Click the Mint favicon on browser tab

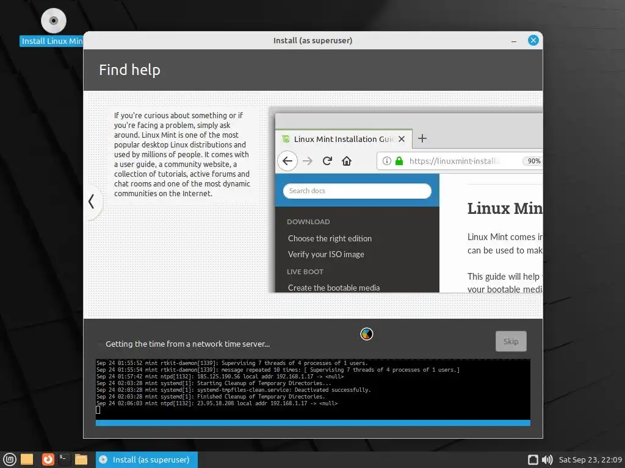pyautogui.click(x=286, y=139)
